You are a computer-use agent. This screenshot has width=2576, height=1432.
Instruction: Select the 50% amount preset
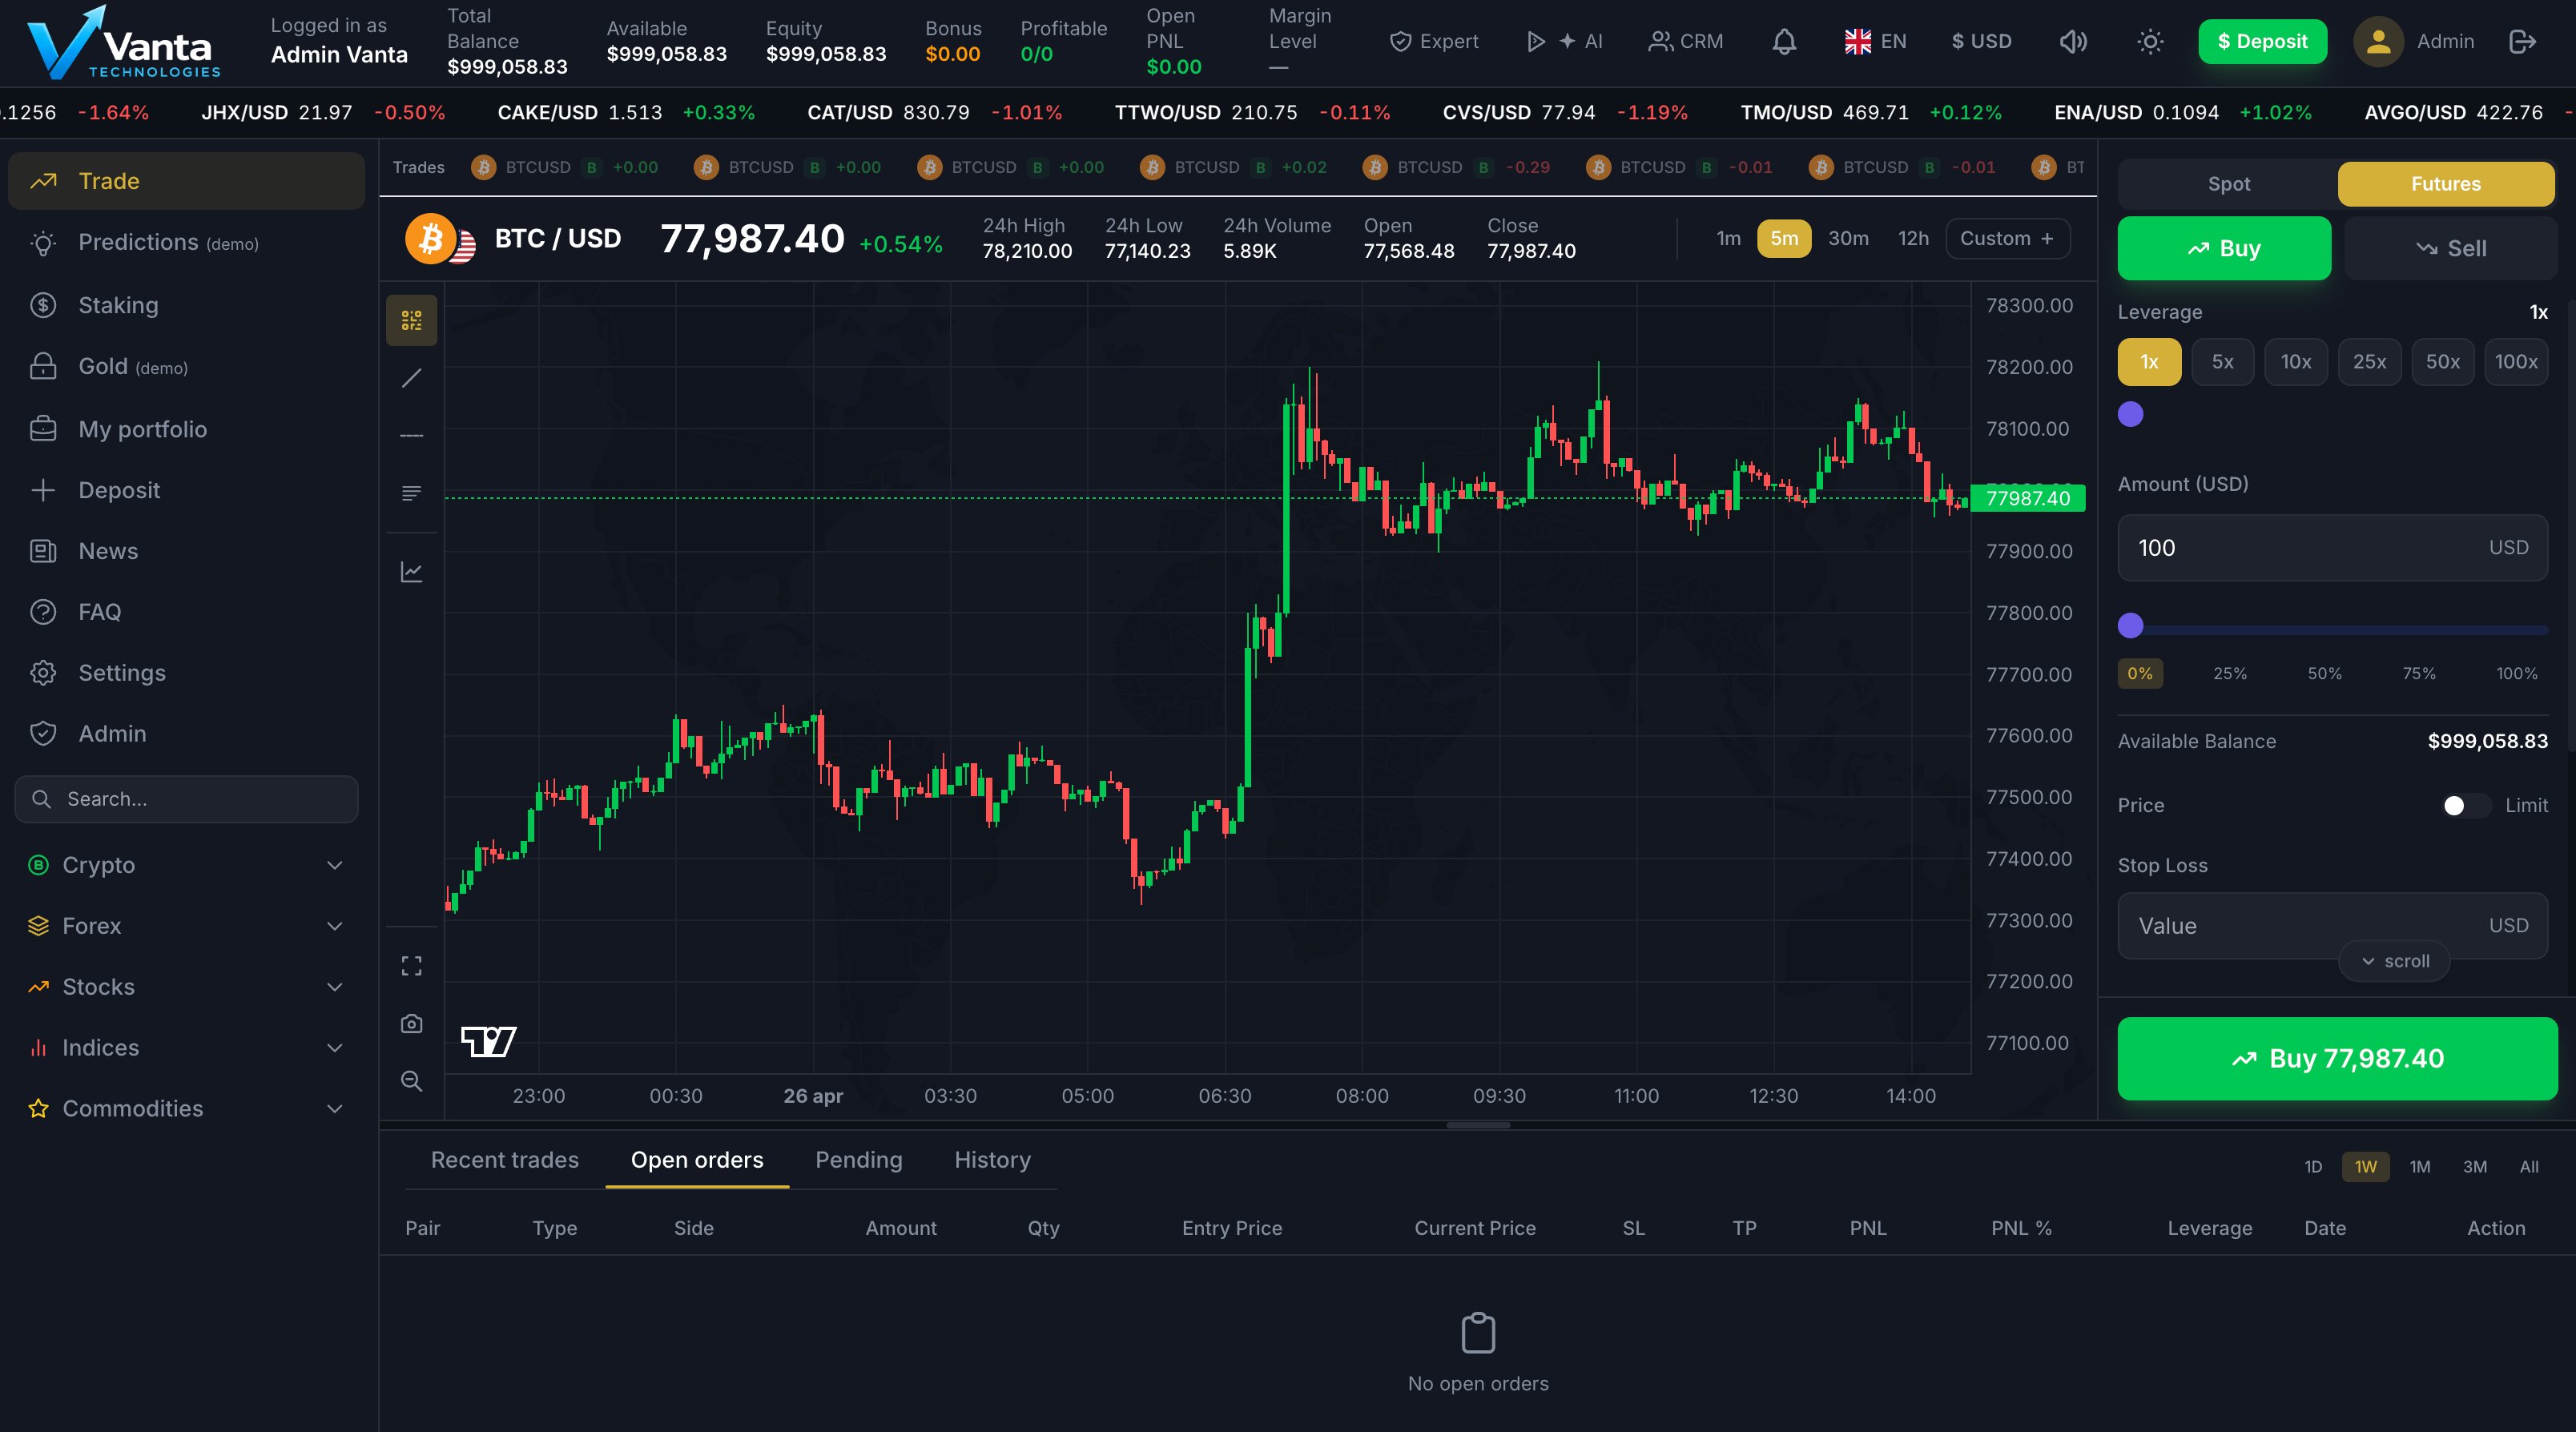[x=2324, y=674]
